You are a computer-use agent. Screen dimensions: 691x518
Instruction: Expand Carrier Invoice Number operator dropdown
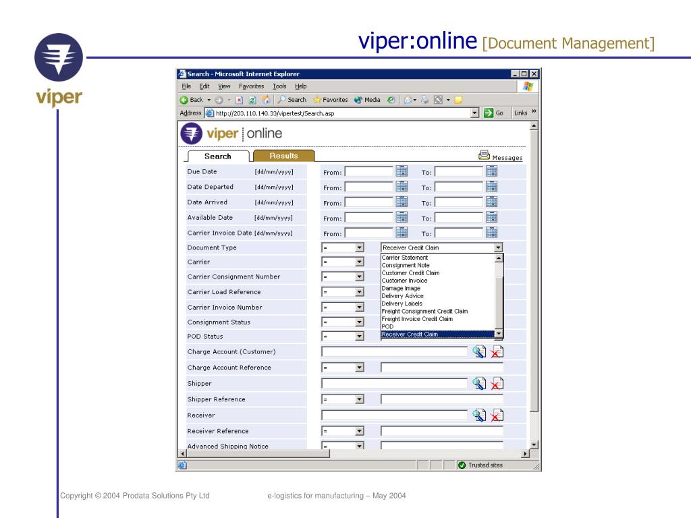click(x=360, y=308)
